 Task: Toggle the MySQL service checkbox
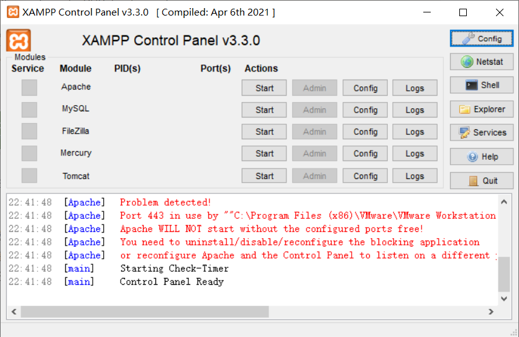pos(29,109)
